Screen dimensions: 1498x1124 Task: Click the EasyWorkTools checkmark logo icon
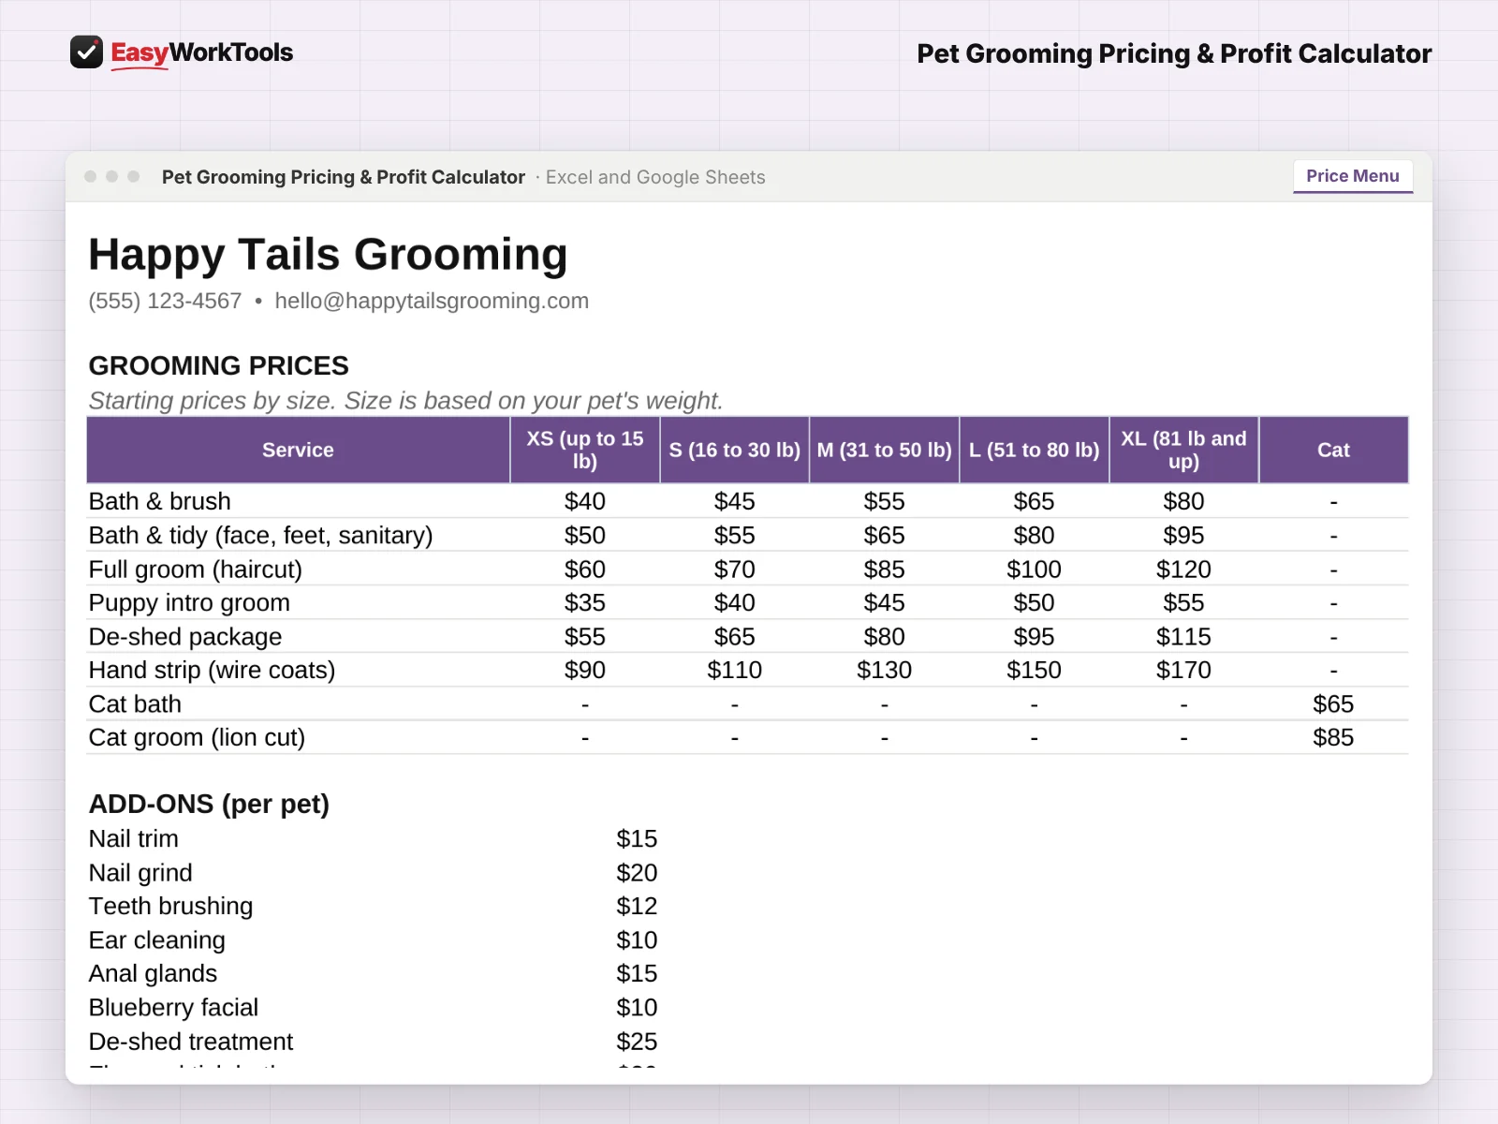[x=86, y=52]
